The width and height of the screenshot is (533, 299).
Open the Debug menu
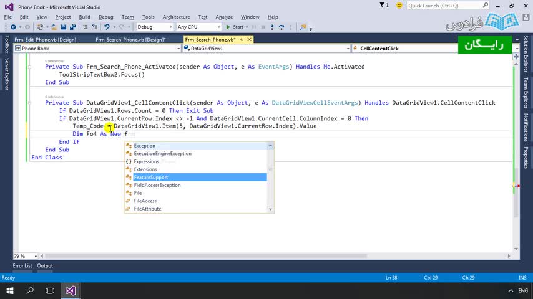click(105, 17)
